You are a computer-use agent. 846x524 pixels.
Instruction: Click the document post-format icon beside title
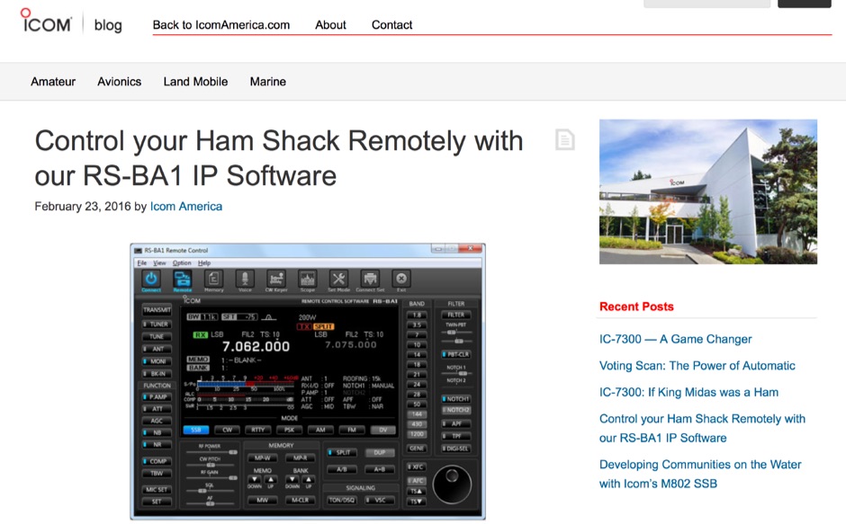click(x=564, y=139)
